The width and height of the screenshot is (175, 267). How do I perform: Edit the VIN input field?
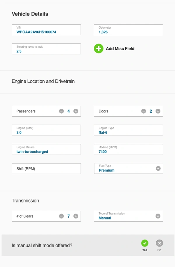pyautogui.click(x=46, y=30)
